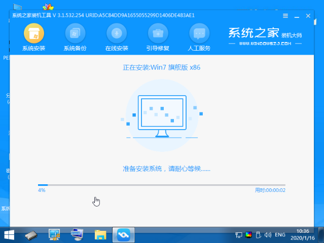Image resolution: width=324 pixels, height=243 pixels.
Task: Click the memory chip icon in taskbar
Action: pos(31,235)
